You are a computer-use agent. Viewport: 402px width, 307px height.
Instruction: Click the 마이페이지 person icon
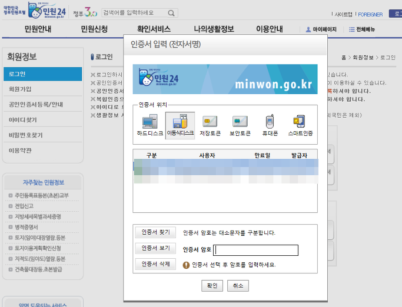pos(308,29)
